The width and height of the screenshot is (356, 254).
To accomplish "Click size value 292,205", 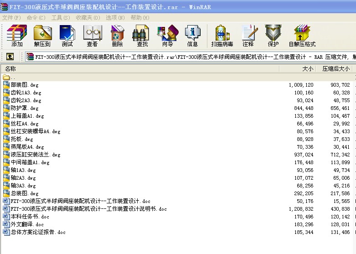I will point(304,193).
